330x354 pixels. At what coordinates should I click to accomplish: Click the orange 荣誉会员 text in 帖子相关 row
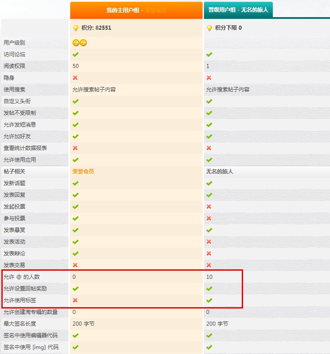[83, 172]
